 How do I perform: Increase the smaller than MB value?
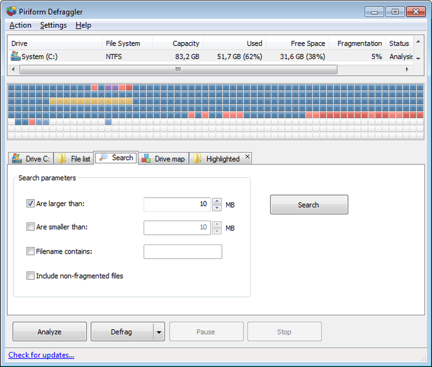217,224
